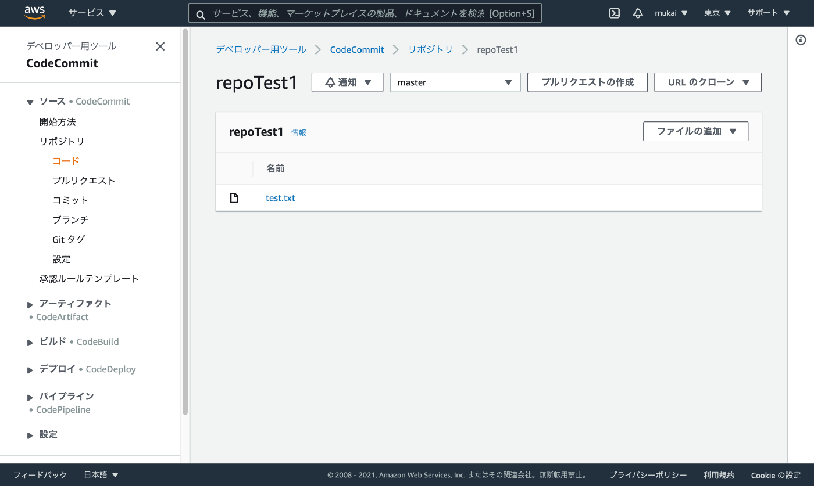Select ブランチ in sidebar
The width and height of the screenshot is (814, 486).
(x=70, y=220)
